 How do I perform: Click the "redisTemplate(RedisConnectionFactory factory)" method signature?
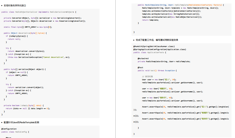pos(181,5)
